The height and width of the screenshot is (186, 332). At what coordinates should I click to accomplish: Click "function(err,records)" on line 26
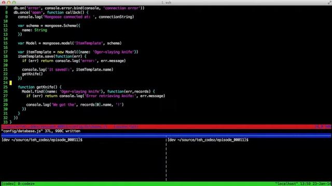[129, 91]
